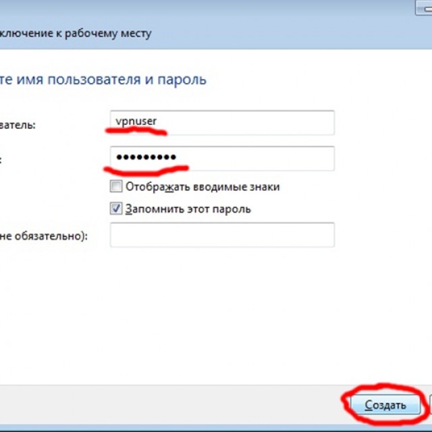This screenshot has width=432, height=432.
Task: Click the empty right end of username field
Action: pos(304,123)
